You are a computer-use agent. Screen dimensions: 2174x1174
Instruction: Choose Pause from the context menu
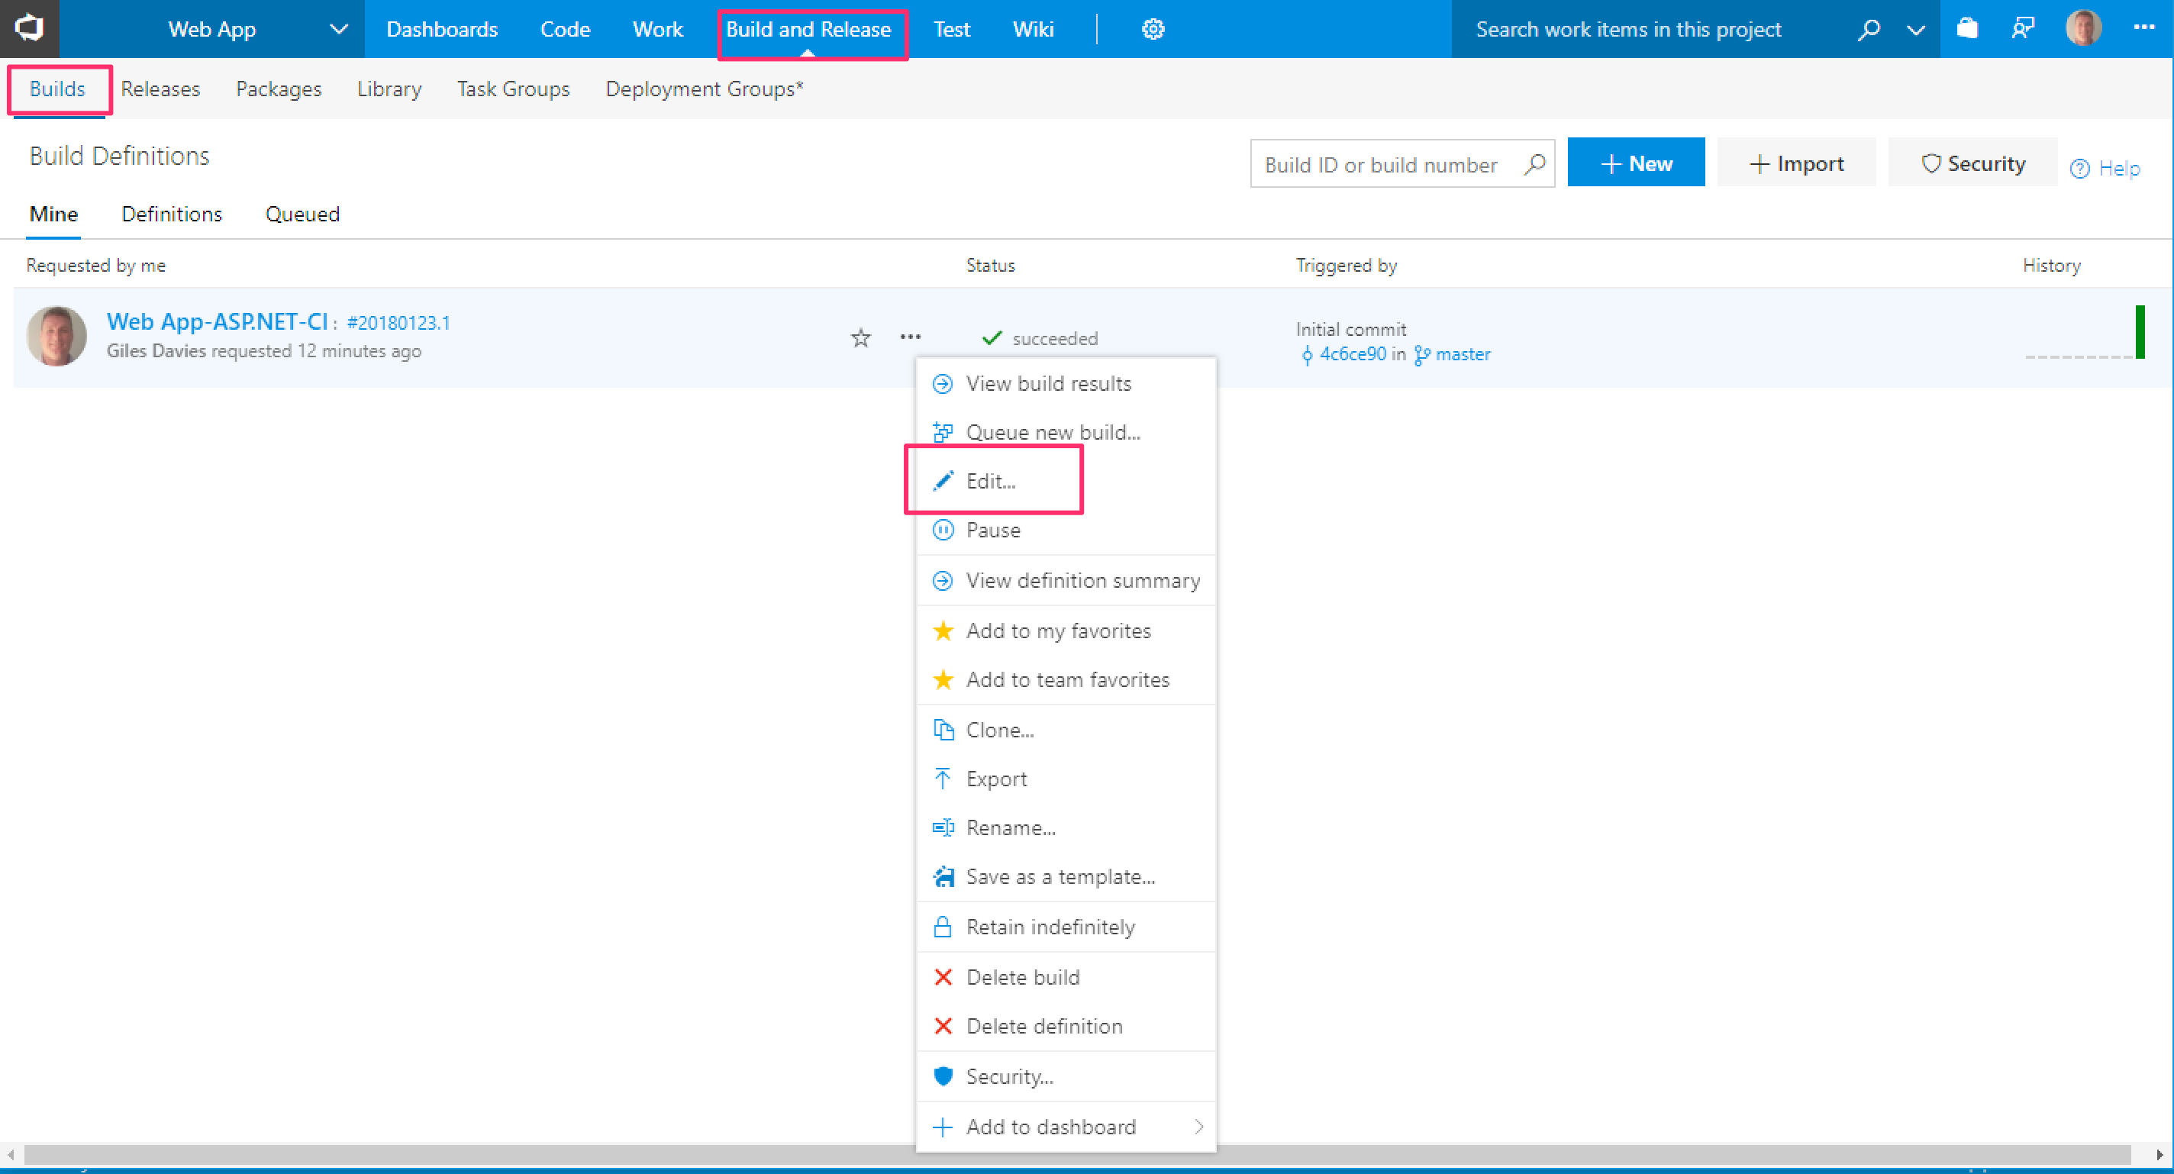(992, 530)
